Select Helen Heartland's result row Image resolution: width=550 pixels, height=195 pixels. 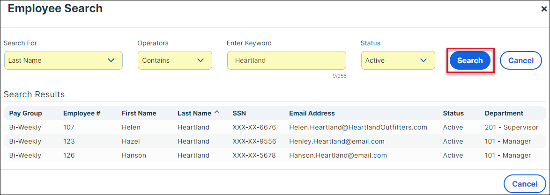click(x=131, y=127)
